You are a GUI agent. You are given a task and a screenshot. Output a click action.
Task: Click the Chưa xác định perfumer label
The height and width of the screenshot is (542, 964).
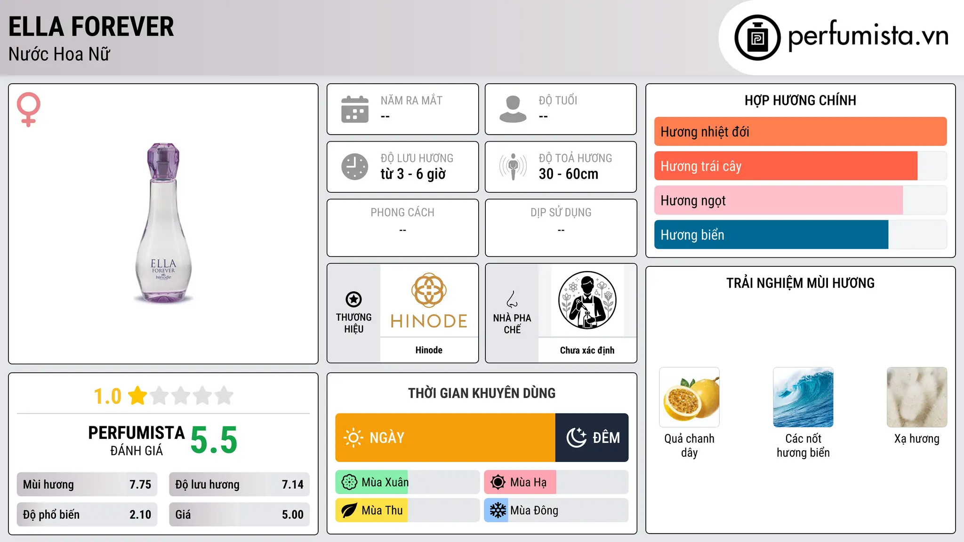tap(587, 350)
